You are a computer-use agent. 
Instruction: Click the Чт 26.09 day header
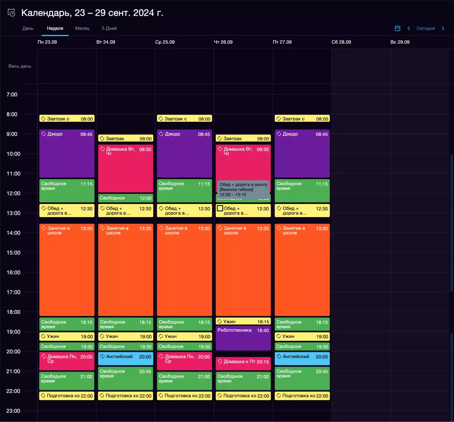223,42
